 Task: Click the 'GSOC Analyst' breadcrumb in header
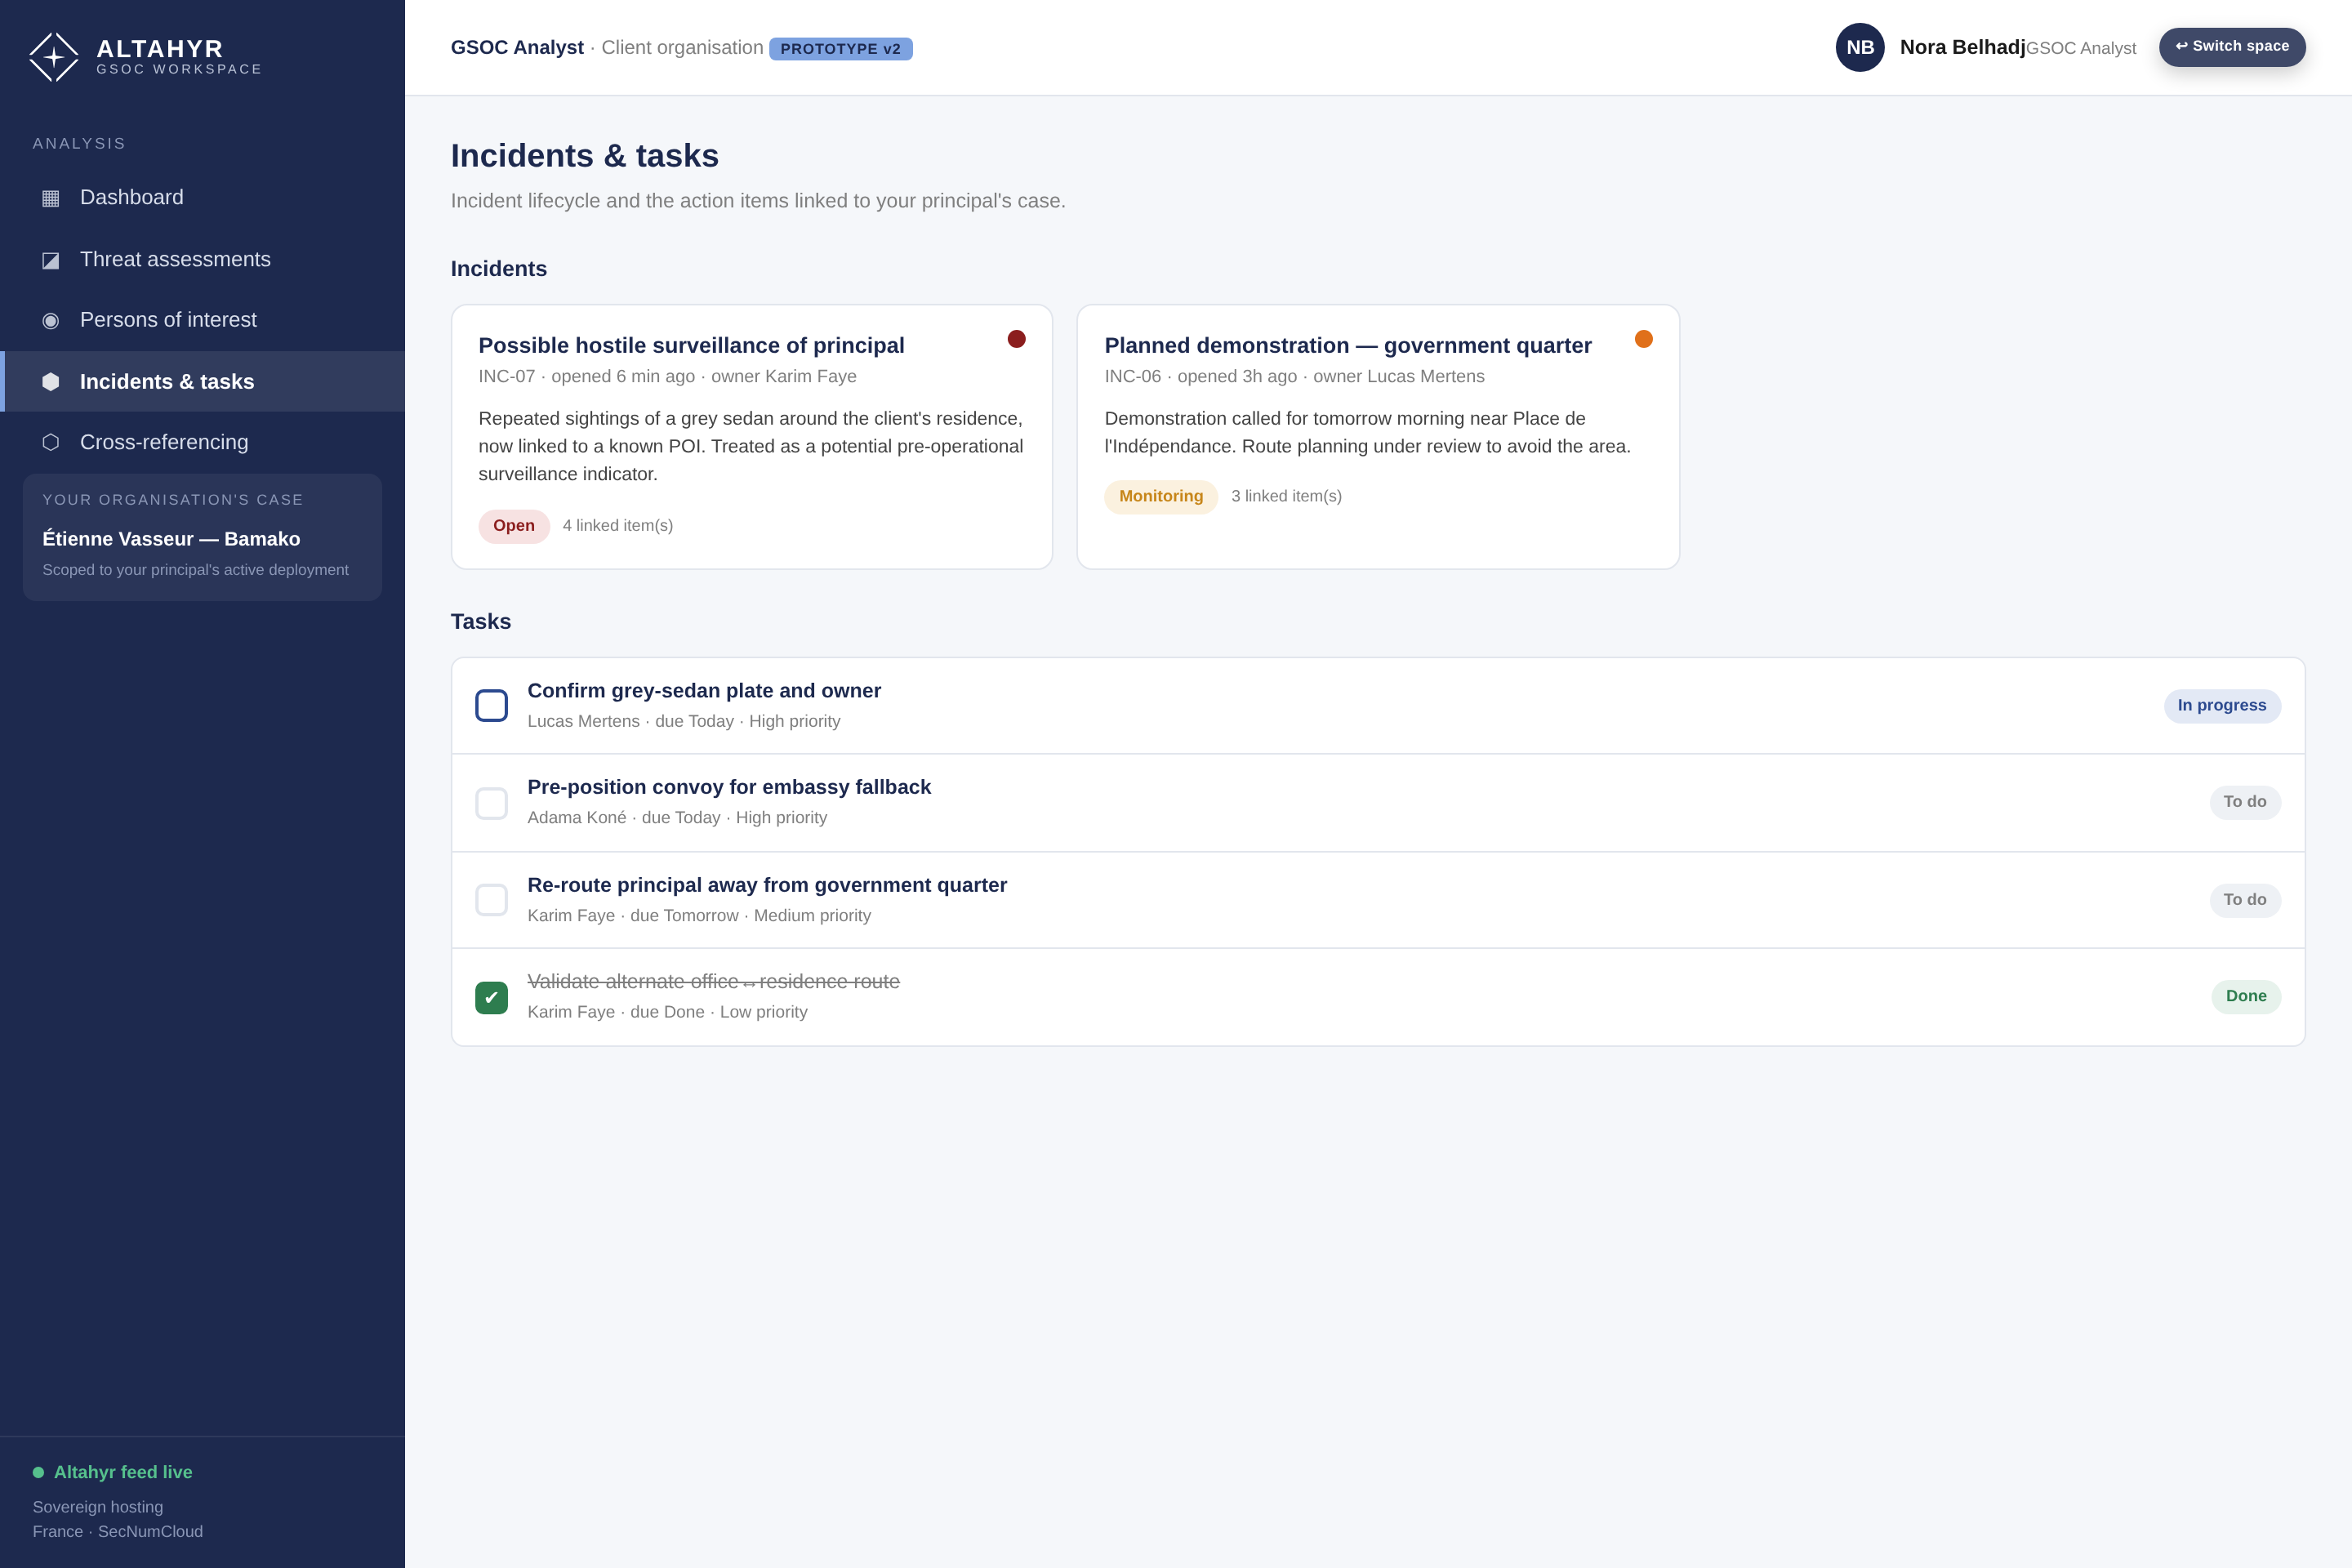(x=517, y=47)
